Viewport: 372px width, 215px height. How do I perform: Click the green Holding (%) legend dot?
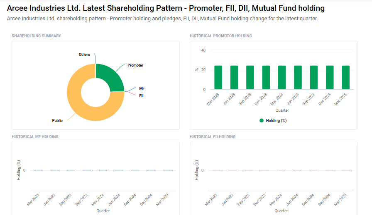click(x=262, y=120)
